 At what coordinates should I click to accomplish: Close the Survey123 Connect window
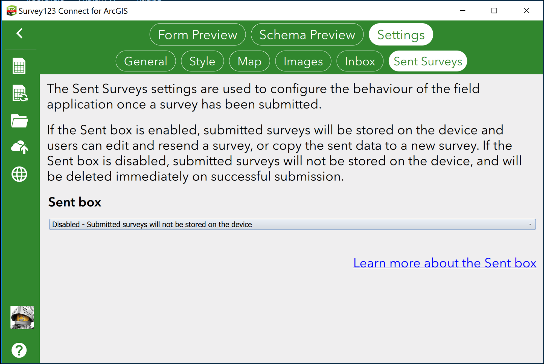pyautogui.click(x=526, y=11)
